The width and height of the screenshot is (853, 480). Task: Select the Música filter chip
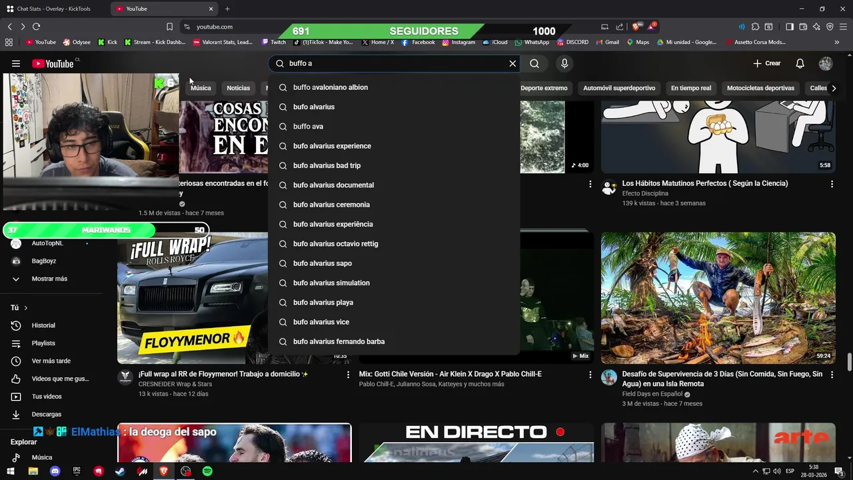[201, 88]
